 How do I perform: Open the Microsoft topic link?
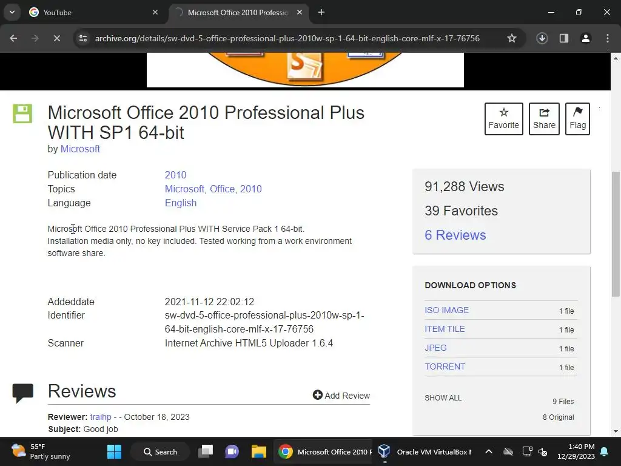[184, 189]
